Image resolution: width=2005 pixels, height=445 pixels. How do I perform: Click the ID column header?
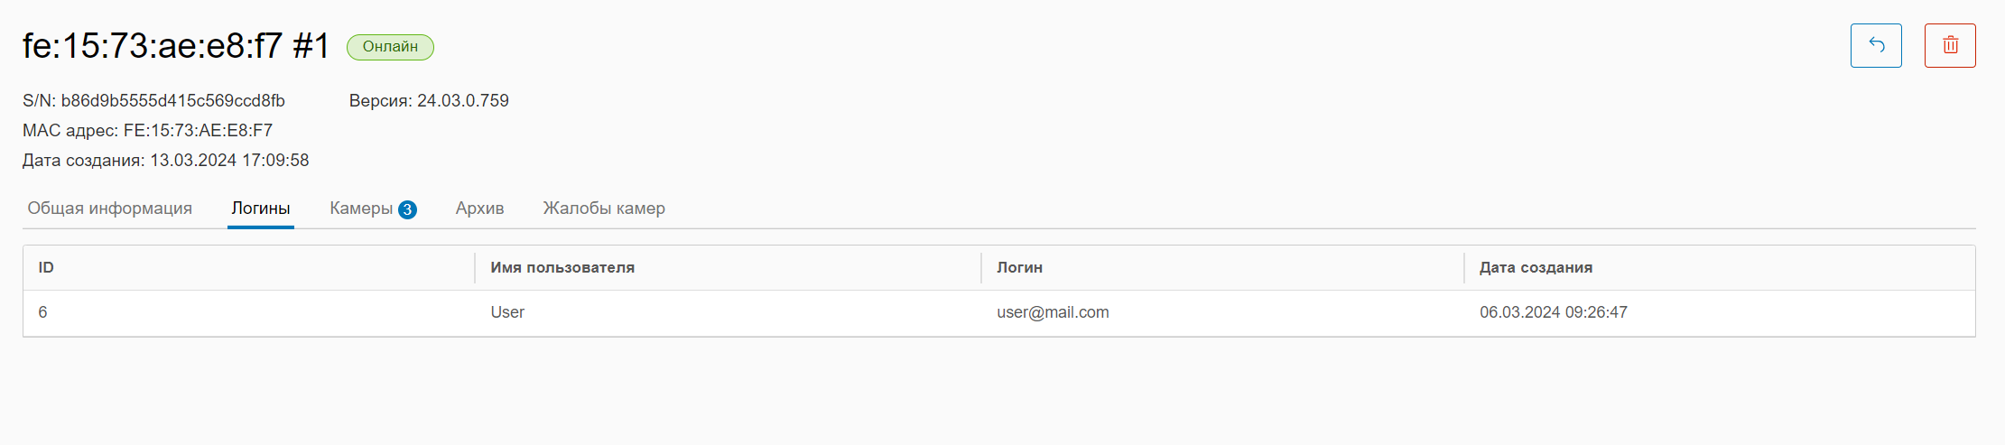(46, 268)
